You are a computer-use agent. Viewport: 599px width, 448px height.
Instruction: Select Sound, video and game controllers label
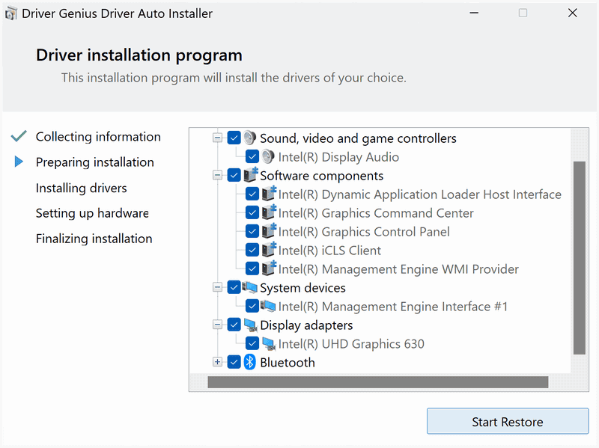(x=358, y=138)
